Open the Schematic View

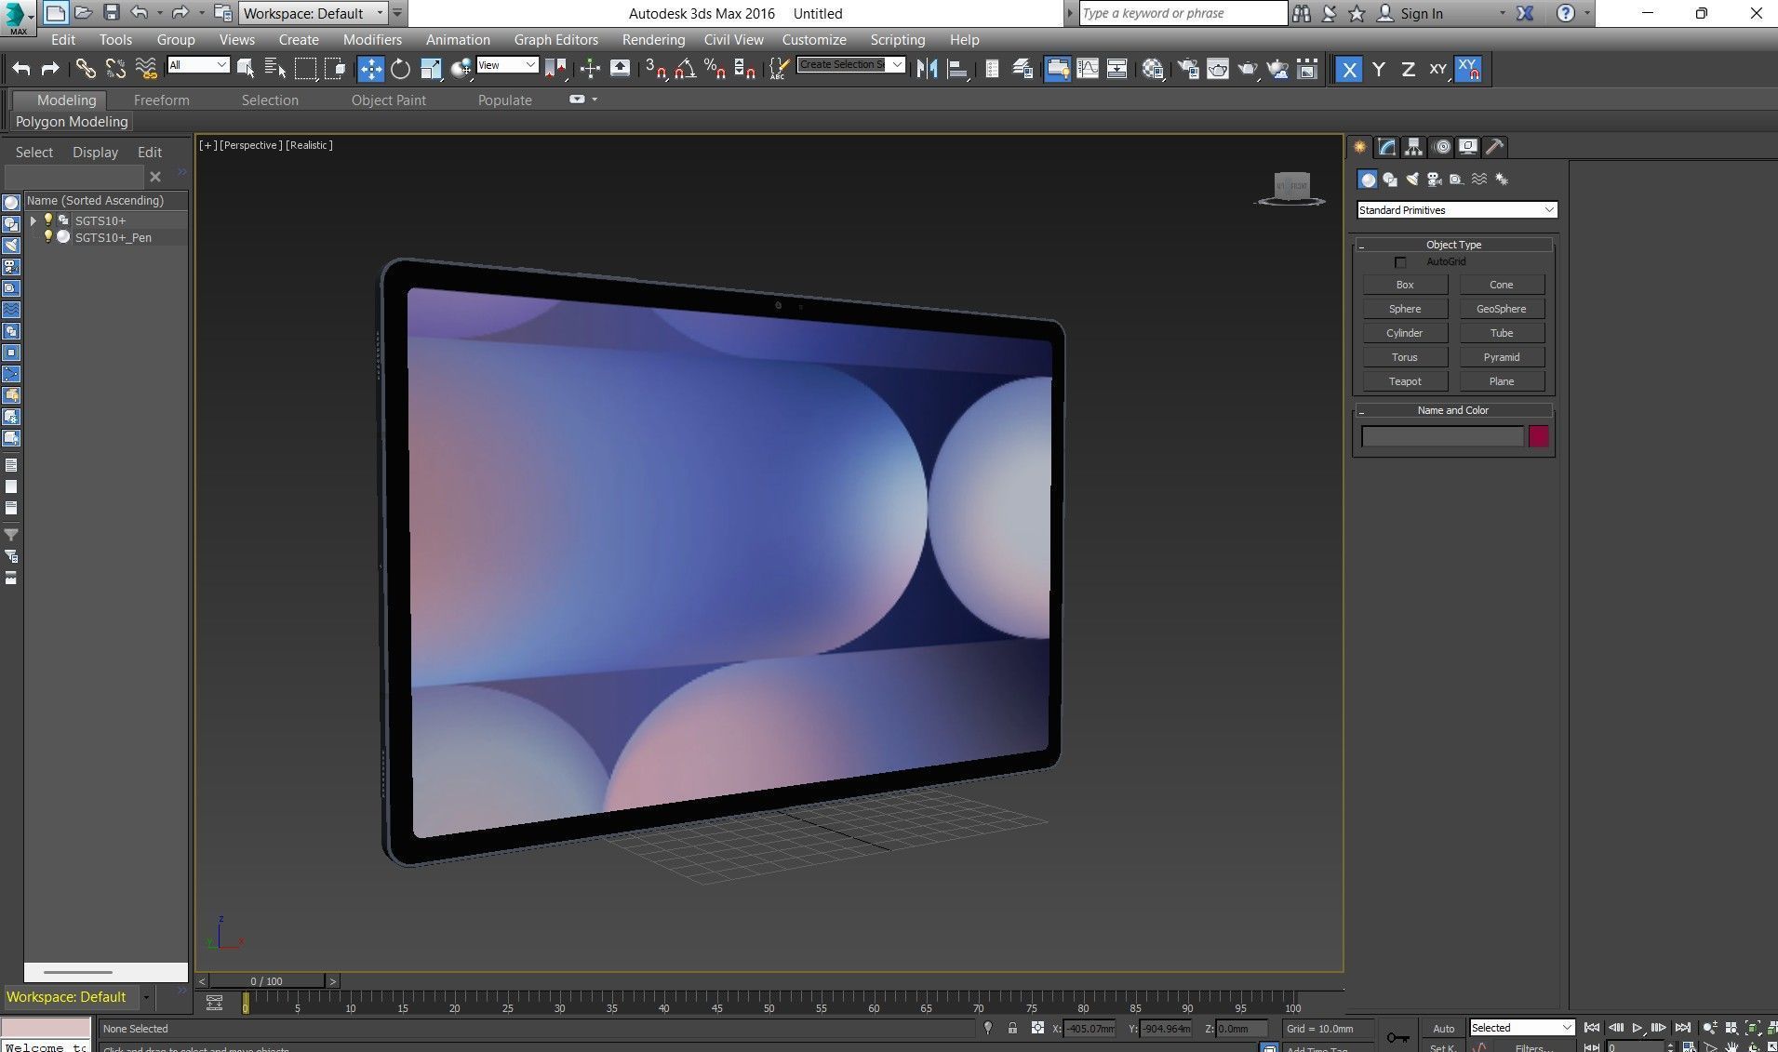(x=1117, y=68)
